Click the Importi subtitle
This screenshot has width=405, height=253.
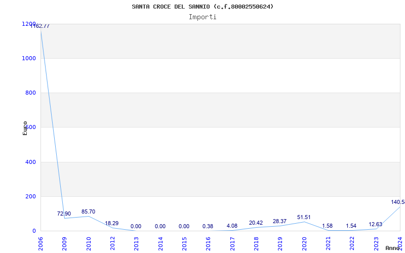pos(202,17)
